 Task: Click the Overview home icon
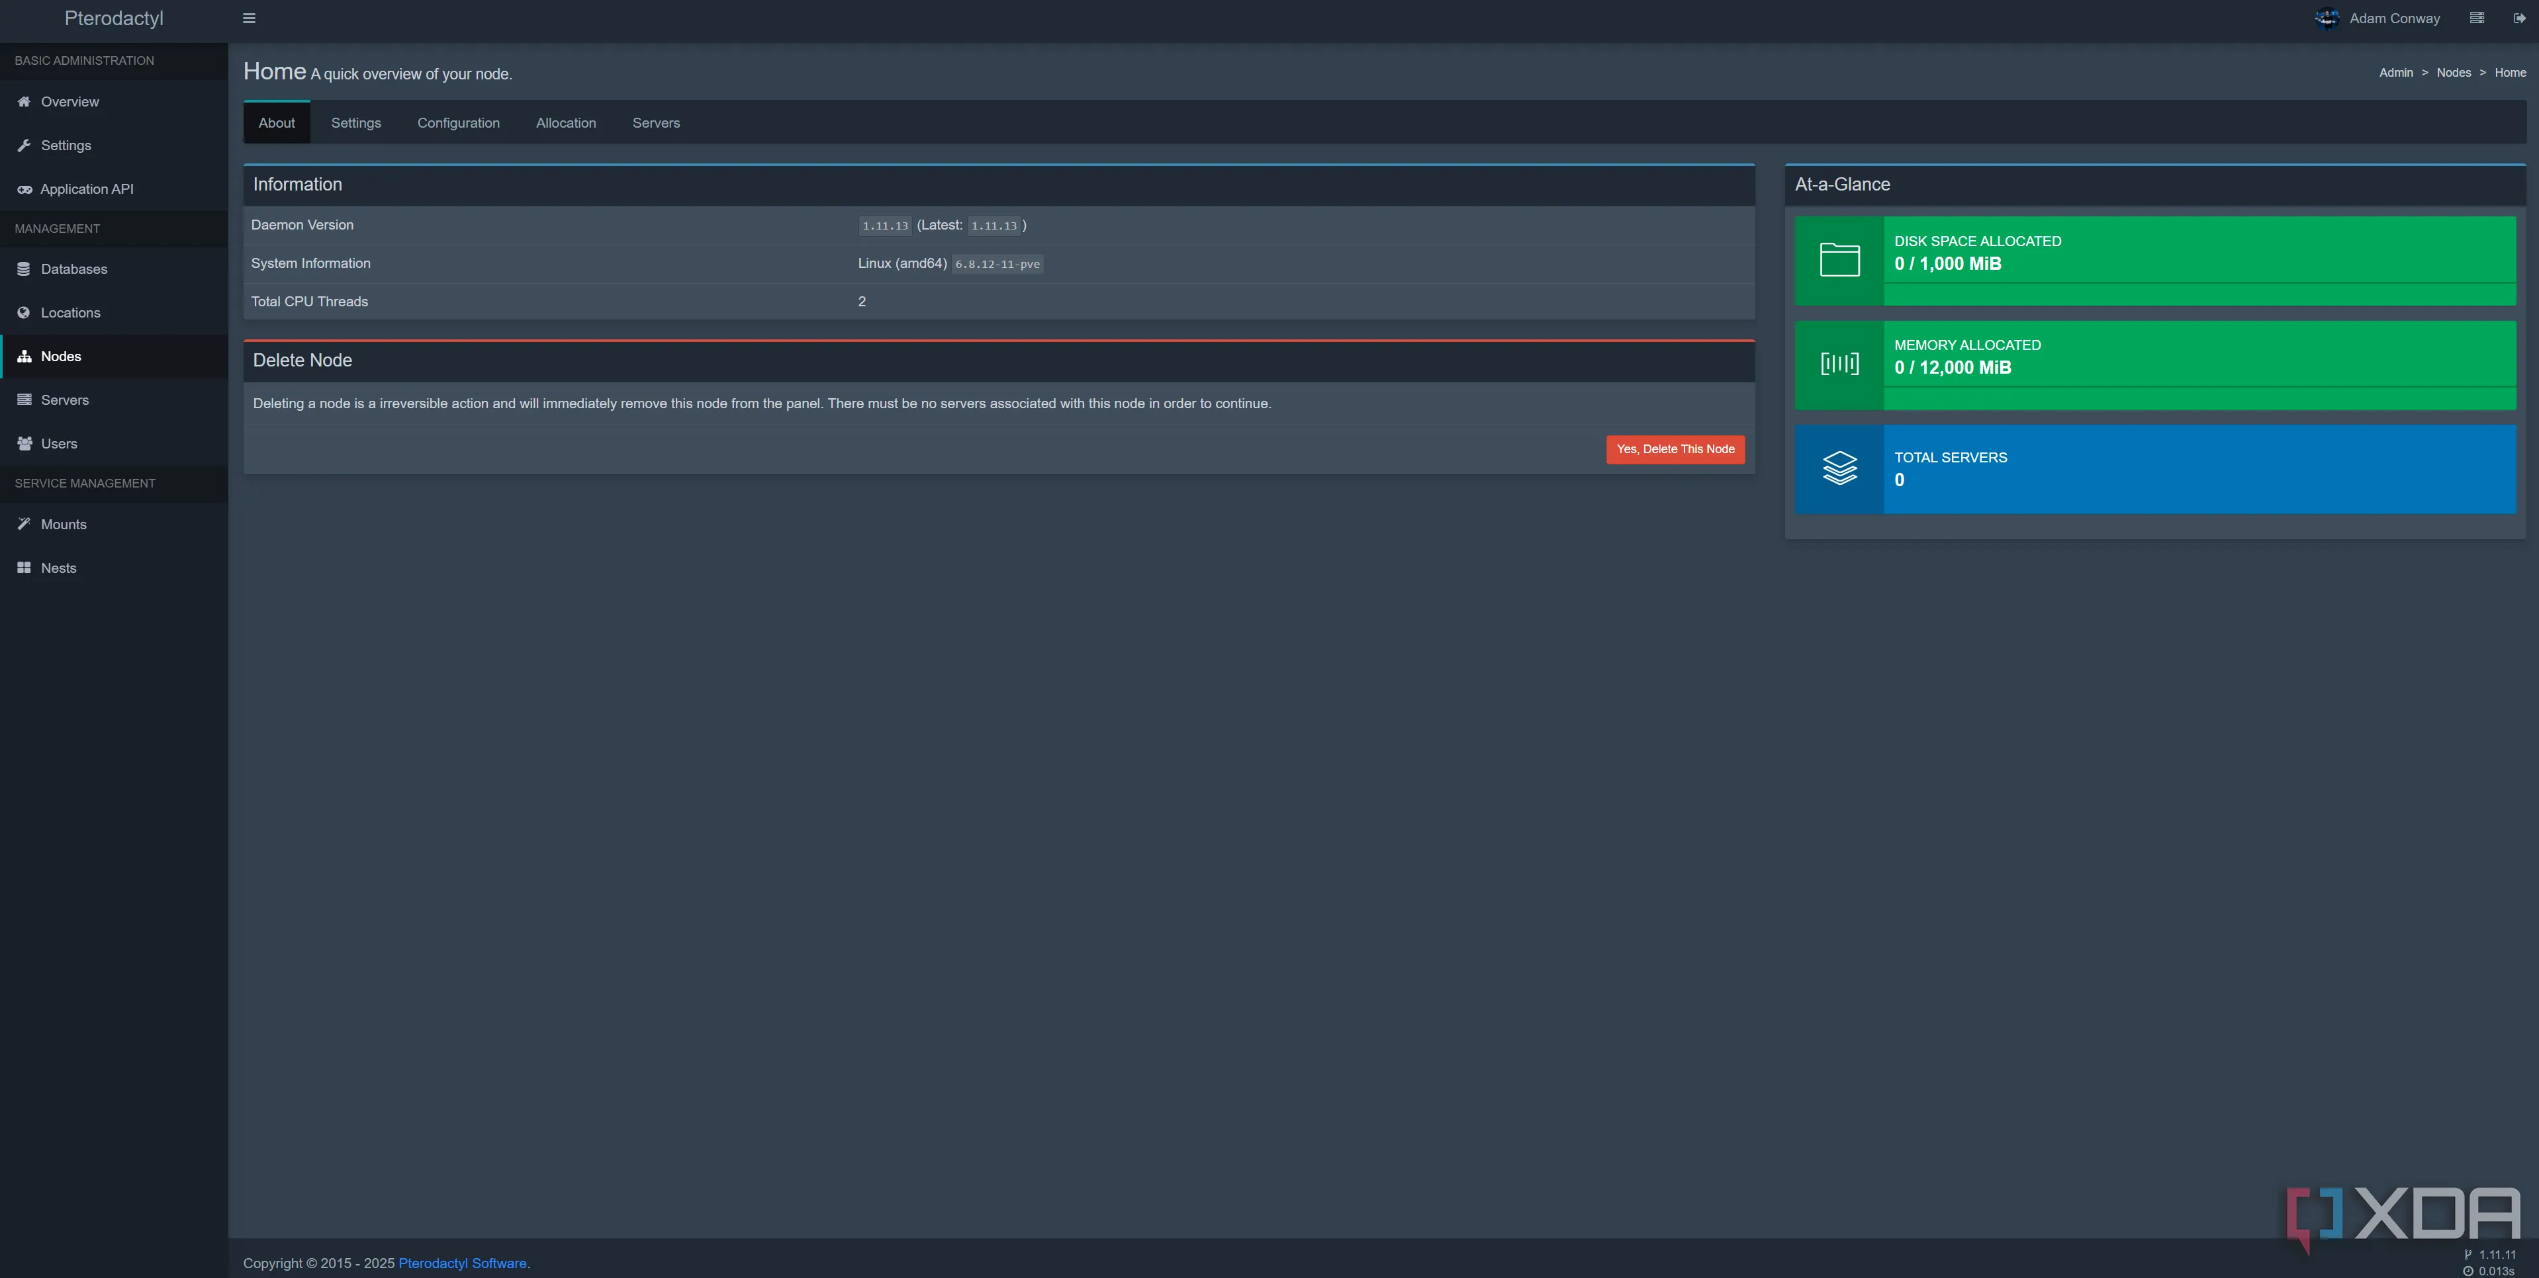(x=24, y=101)
